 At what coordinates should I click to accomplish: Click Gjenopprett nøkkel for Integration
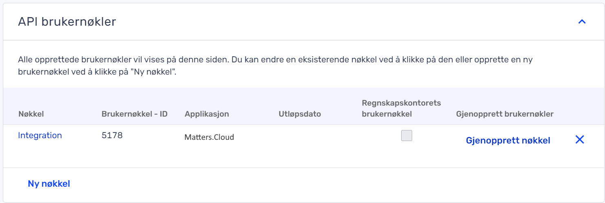tap(508, 141)
